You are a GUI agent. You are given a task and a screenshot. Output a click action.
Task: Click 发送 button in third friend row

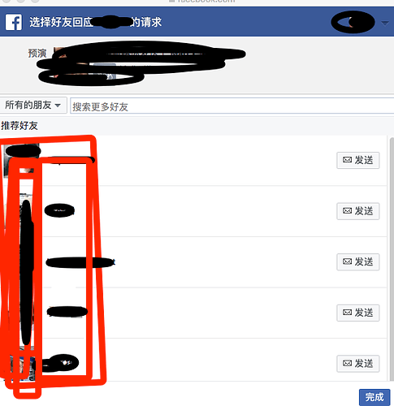358,261
